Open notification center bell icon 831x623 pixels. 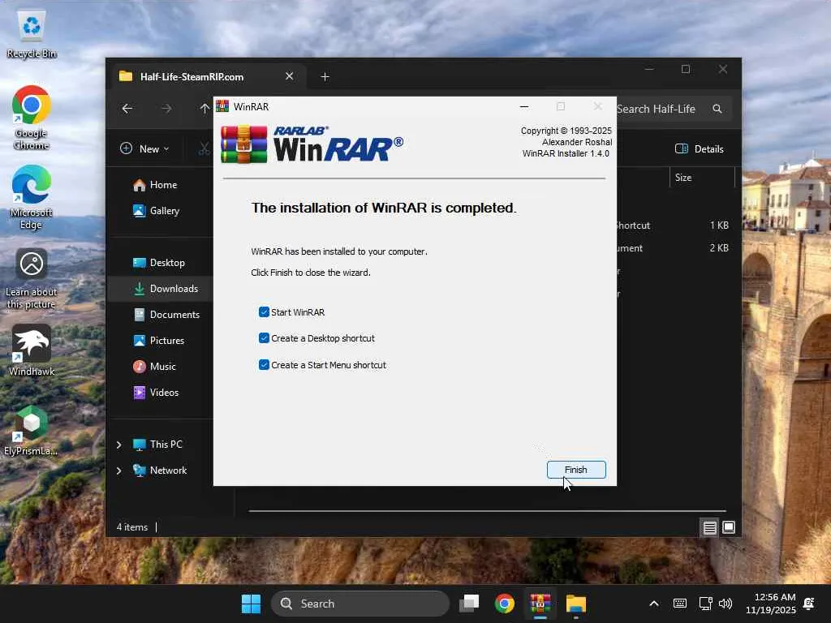pyautogui.click(x=809, y=604)
